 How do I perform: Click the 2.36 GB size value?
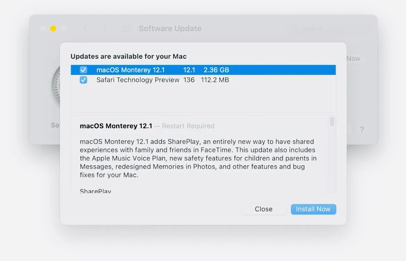216,70
